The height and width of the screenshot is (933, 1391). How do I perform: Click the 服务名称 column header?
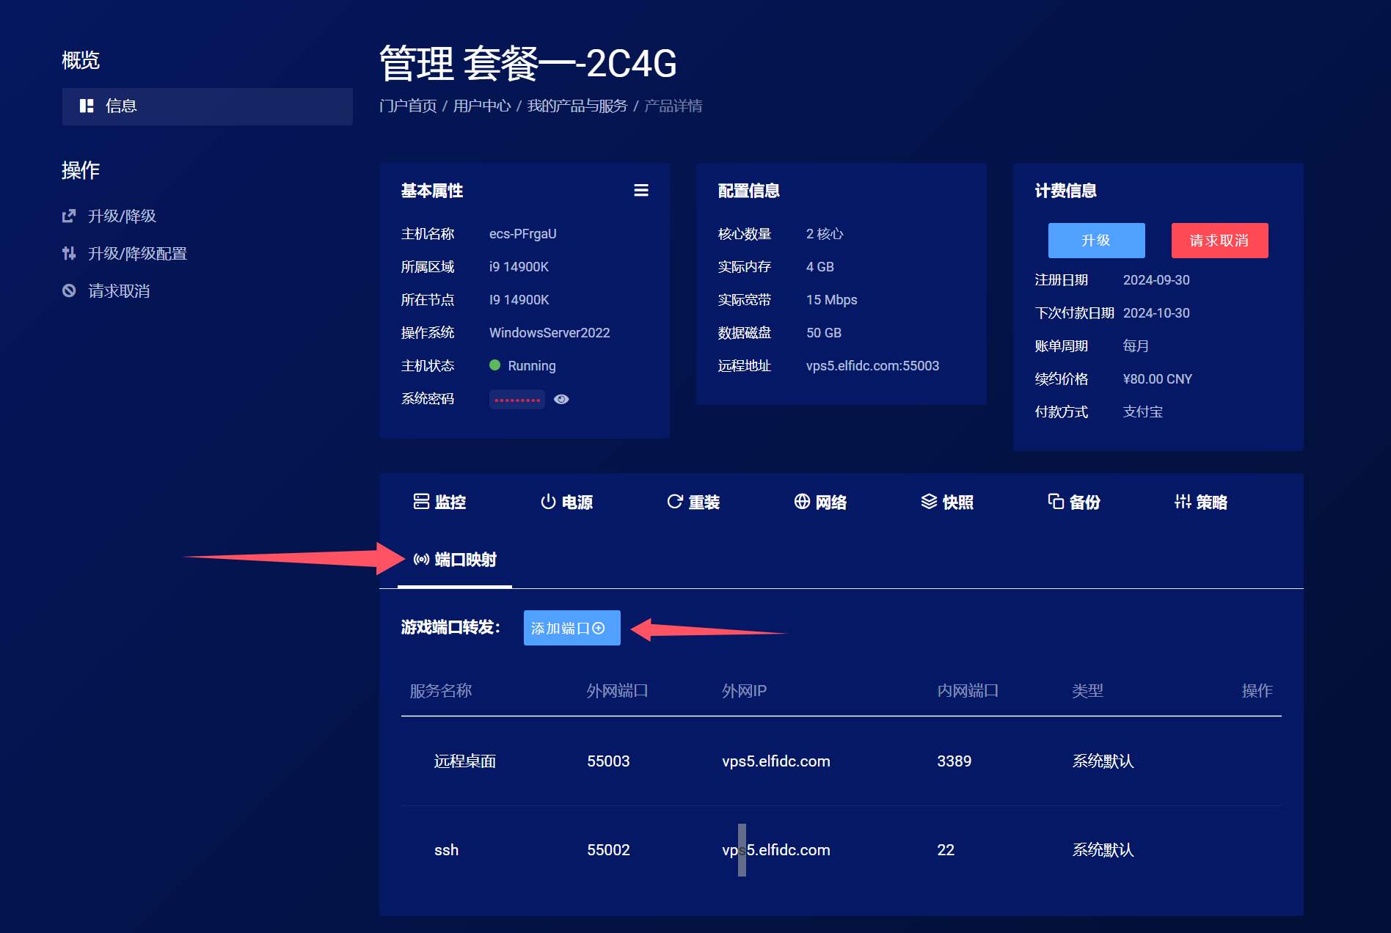[x=441, y=691]
